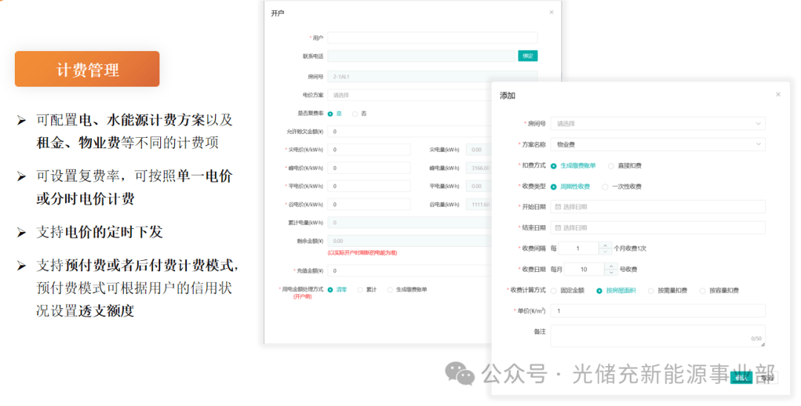Select 否 for 是否复费率
The height and width of the screenshot is (406, 801).
(355, 114)
